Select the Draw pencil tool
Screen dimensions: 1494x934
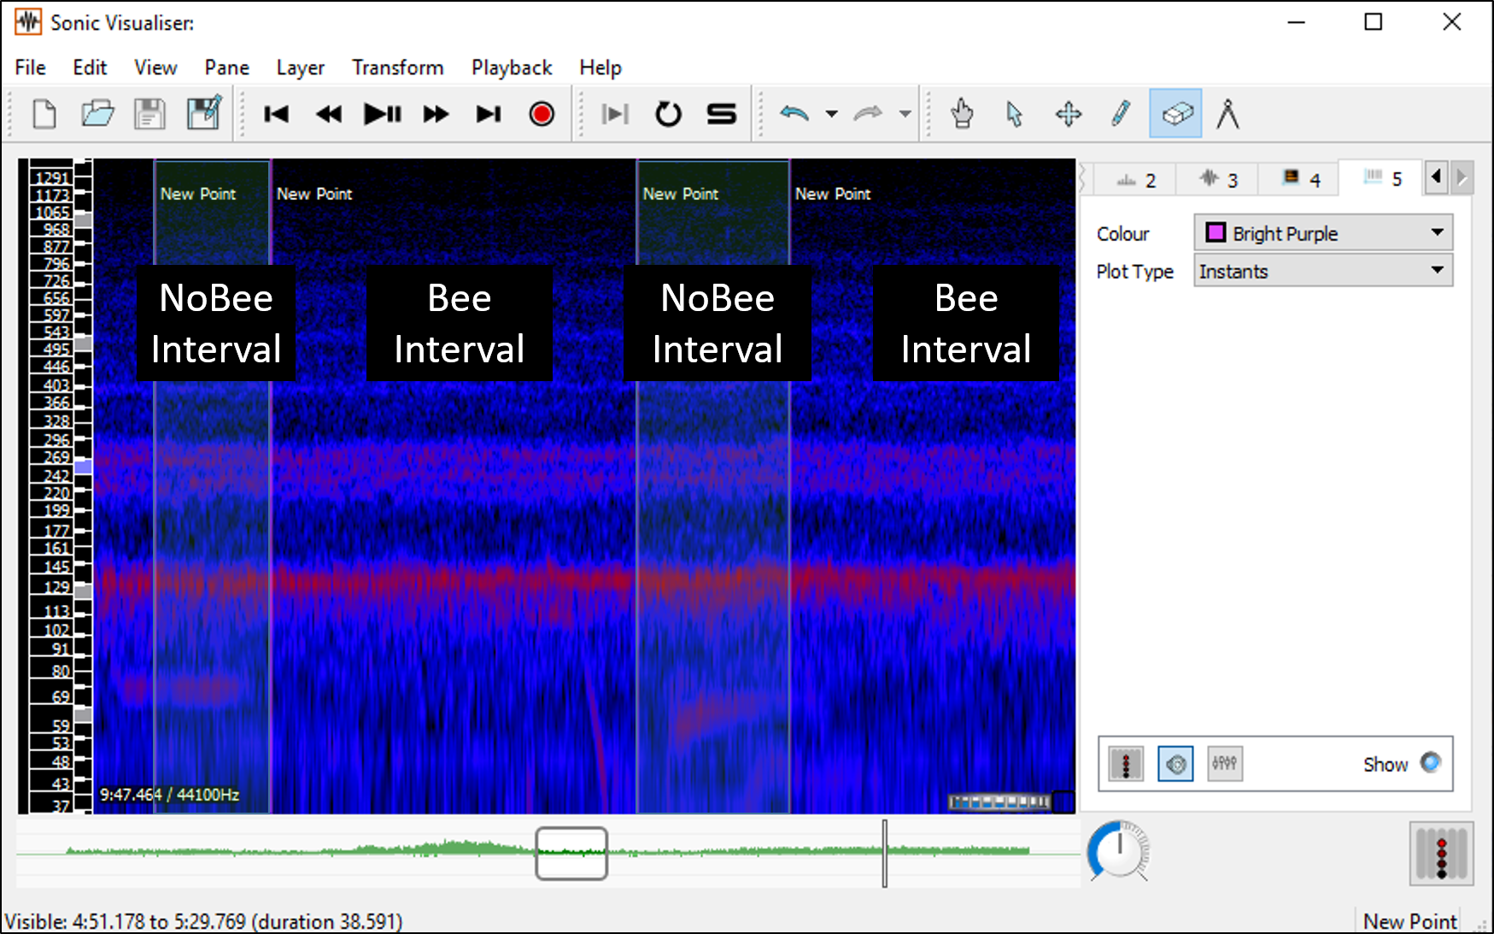pos(1121,114)
